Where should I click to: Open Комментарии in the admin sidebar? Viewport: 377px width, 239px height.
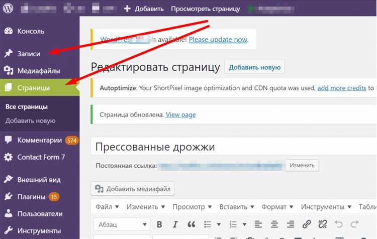click(39, 141)
